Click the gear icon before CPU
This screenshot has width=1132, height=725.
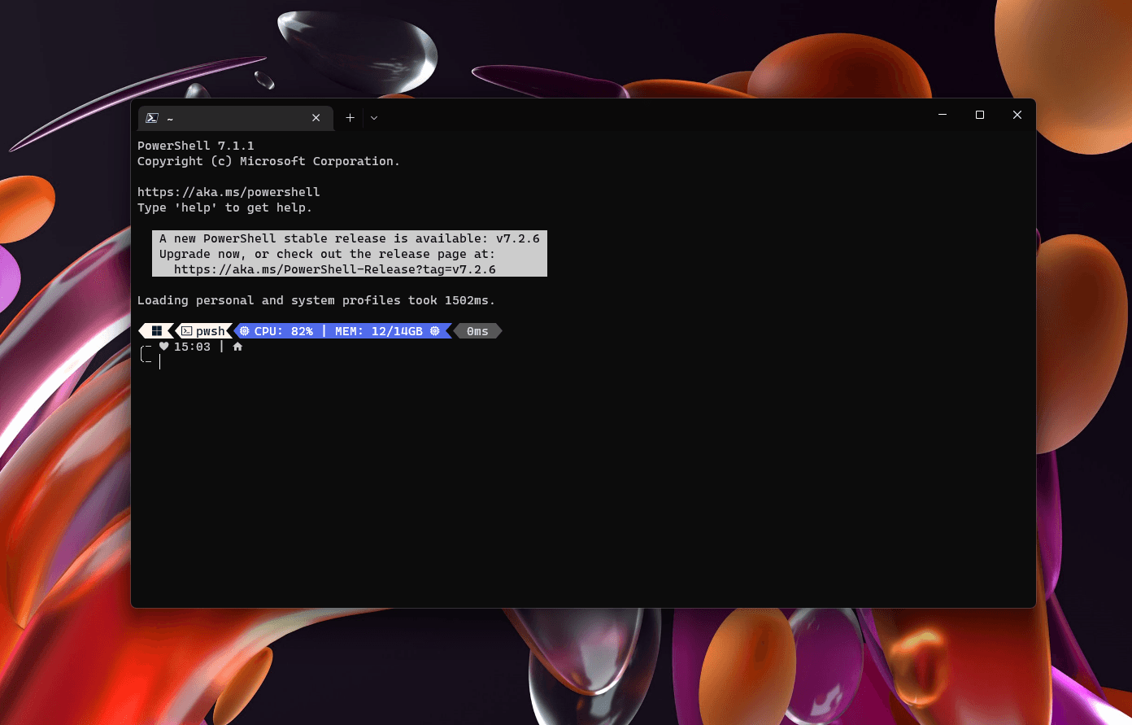(244, 331)
